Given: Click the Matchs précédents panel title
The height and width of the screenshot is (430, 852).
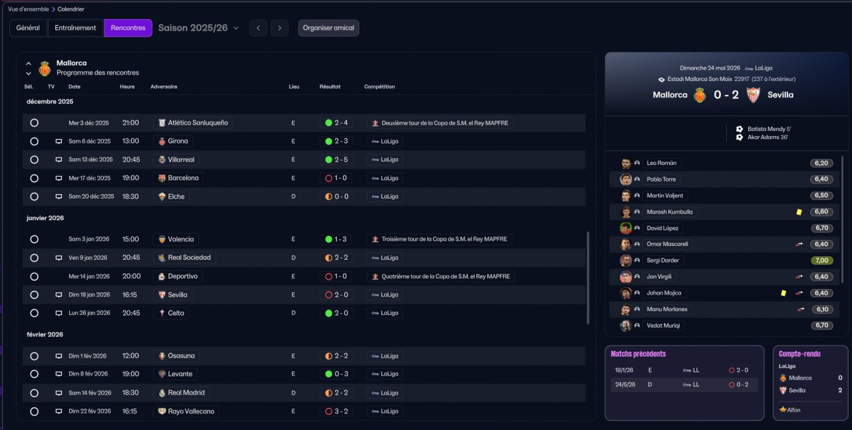Looking at the screenshot, I should (638, 354).
